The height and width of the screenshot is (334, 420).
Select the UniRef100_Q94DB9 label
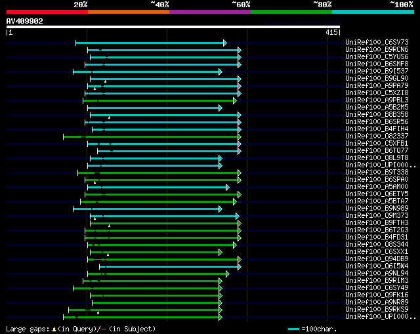[x=377, y=259]
